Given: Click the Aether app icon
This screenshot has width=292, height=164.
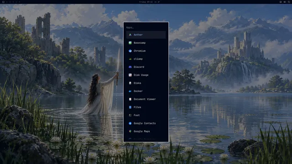Looking at the screenshot, I should (x=130, y=35).
